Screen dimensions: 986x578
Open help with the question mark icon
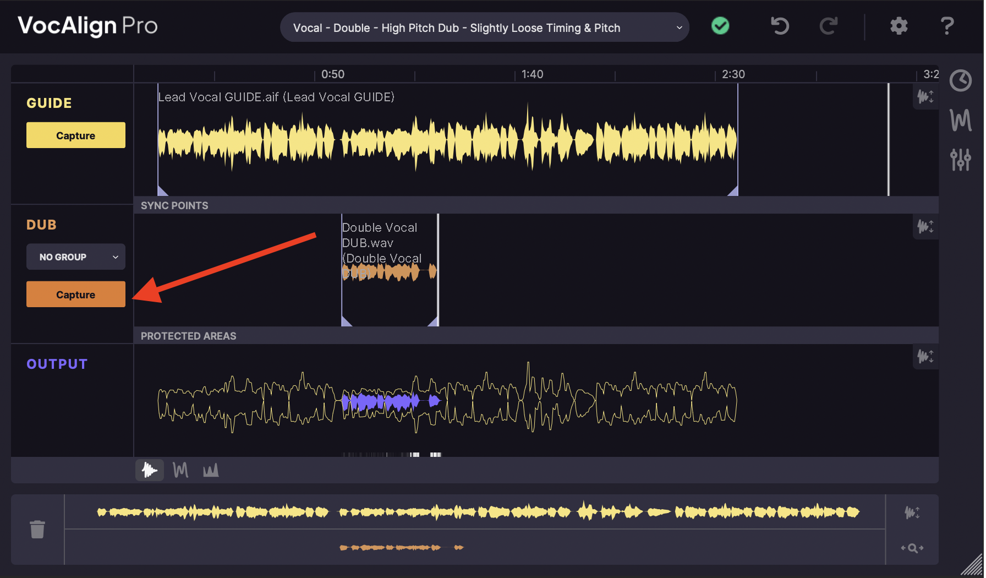click(947, 26)
